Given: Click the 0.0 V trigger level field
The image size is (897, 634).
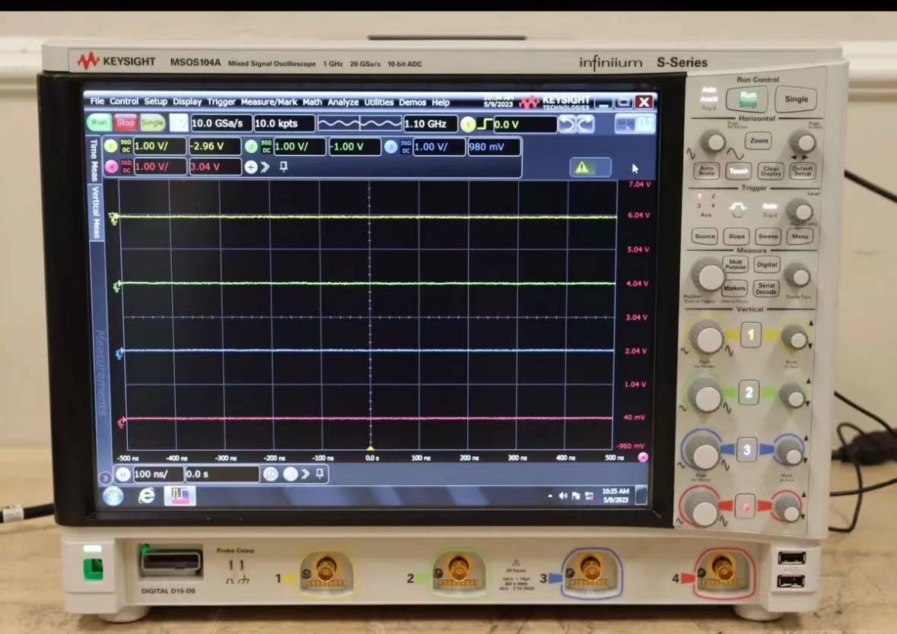Looking at the screenshot, I should (x=525, y=124).
